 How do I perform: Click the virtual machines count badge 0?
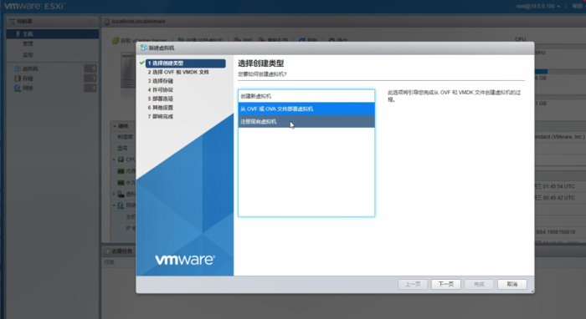[x=90, y=68]
